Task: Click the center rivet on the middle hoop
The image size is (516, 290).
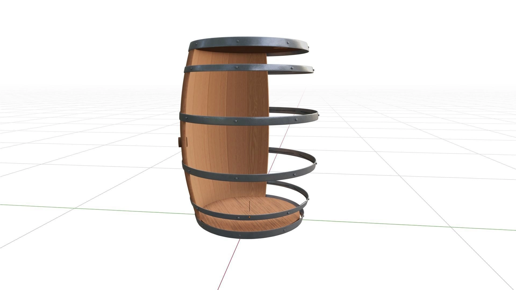Action: (235, 121)
